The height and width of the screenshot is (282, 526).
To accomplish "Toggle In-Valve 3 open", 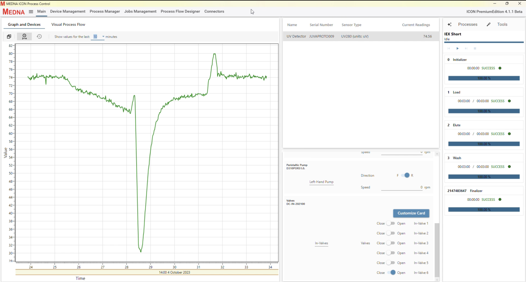I will pos(391,243).
